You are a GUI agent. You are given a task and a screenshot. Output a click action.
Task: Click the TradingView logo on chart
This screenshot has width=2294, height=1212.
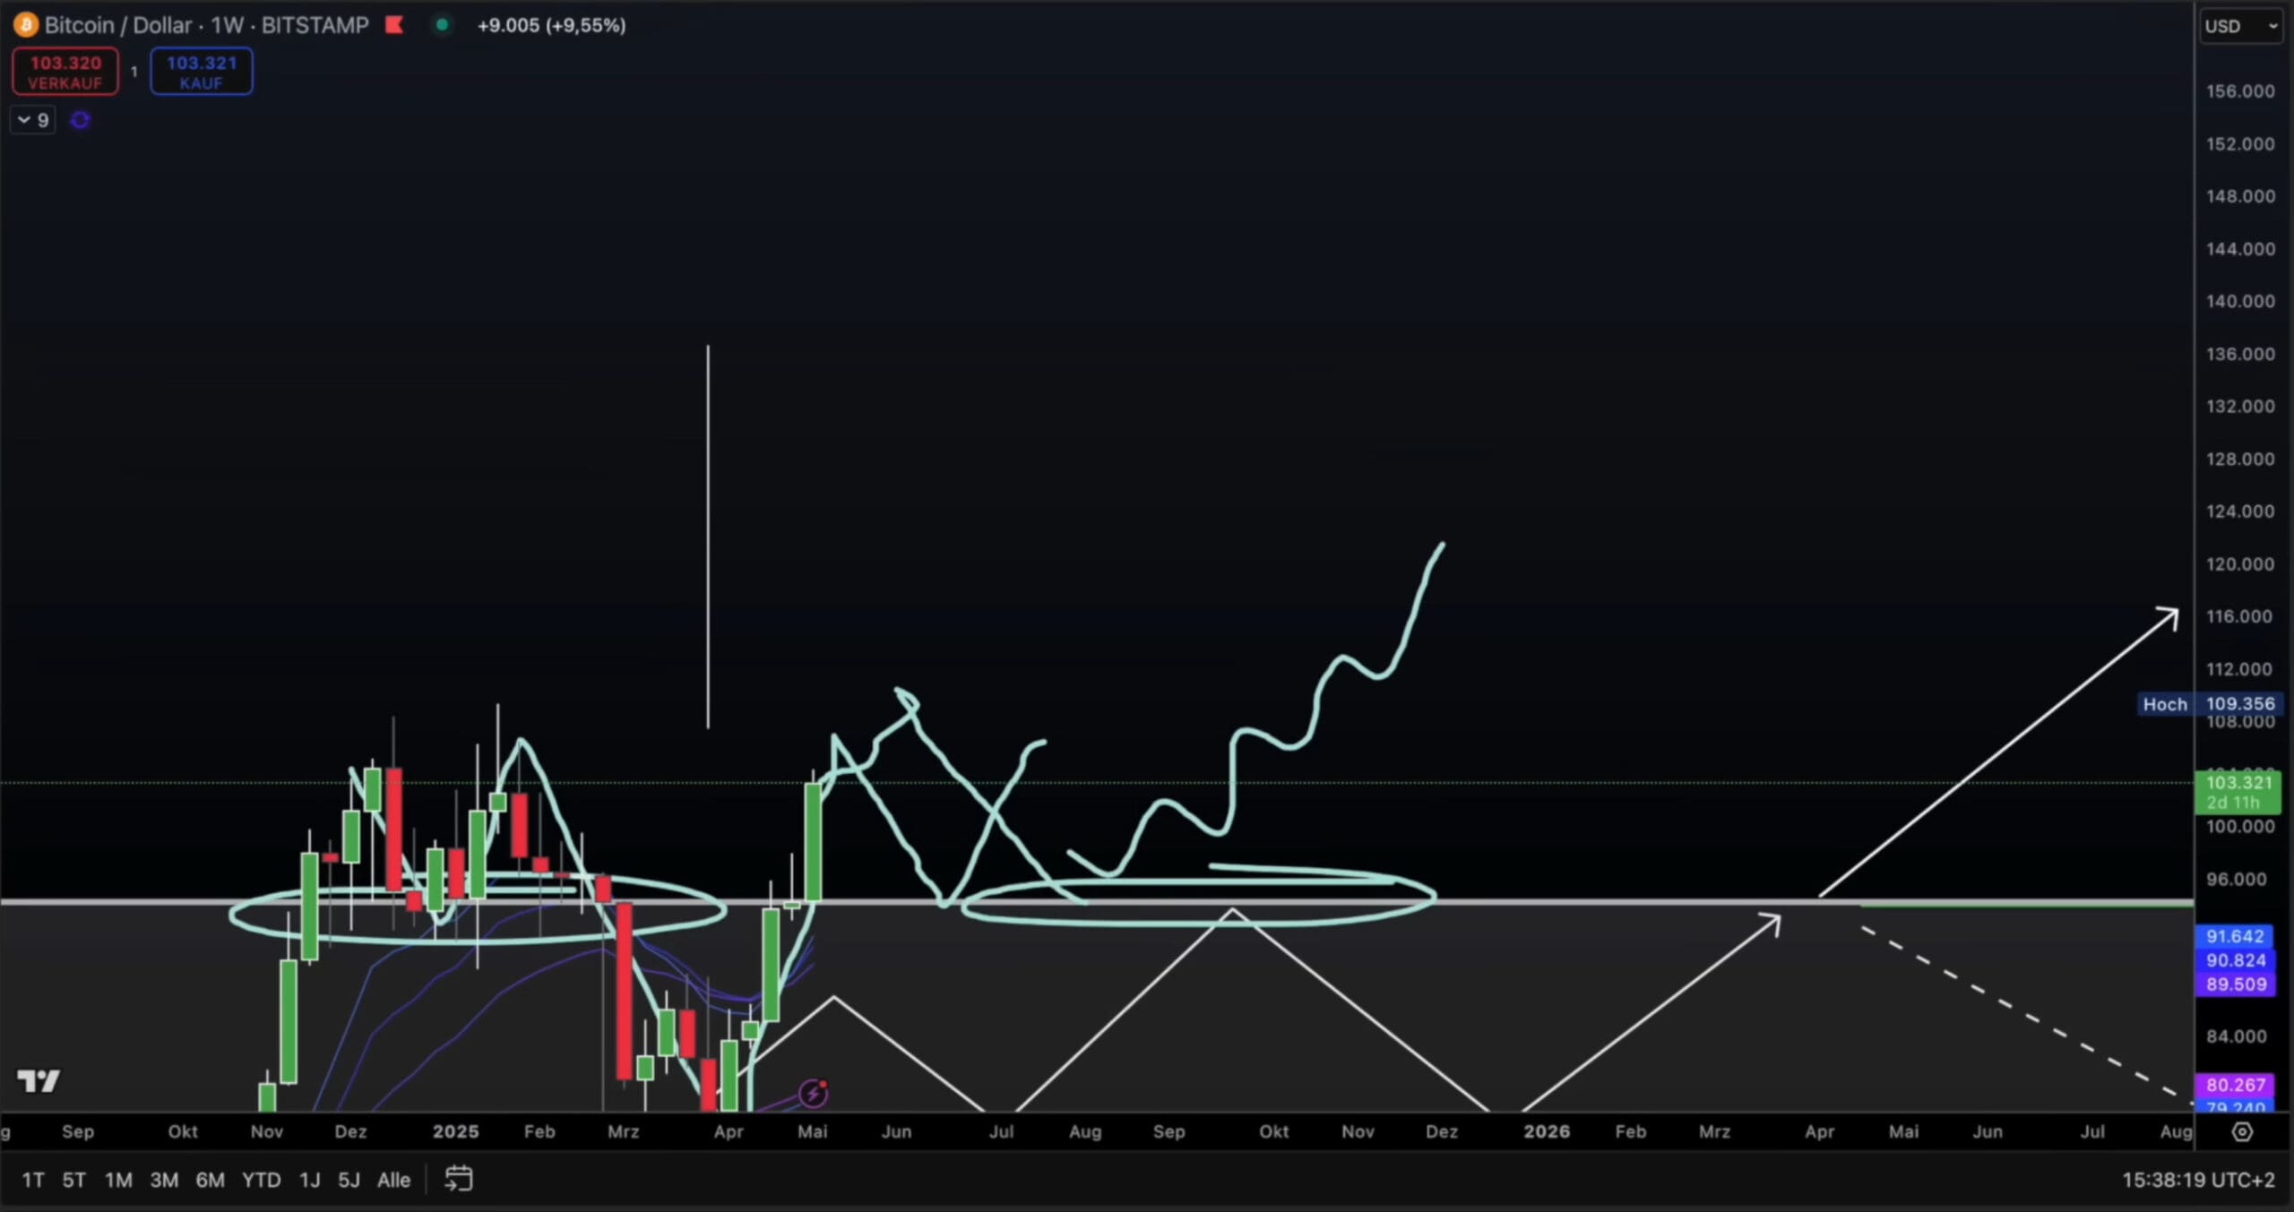click(39, 1081)
